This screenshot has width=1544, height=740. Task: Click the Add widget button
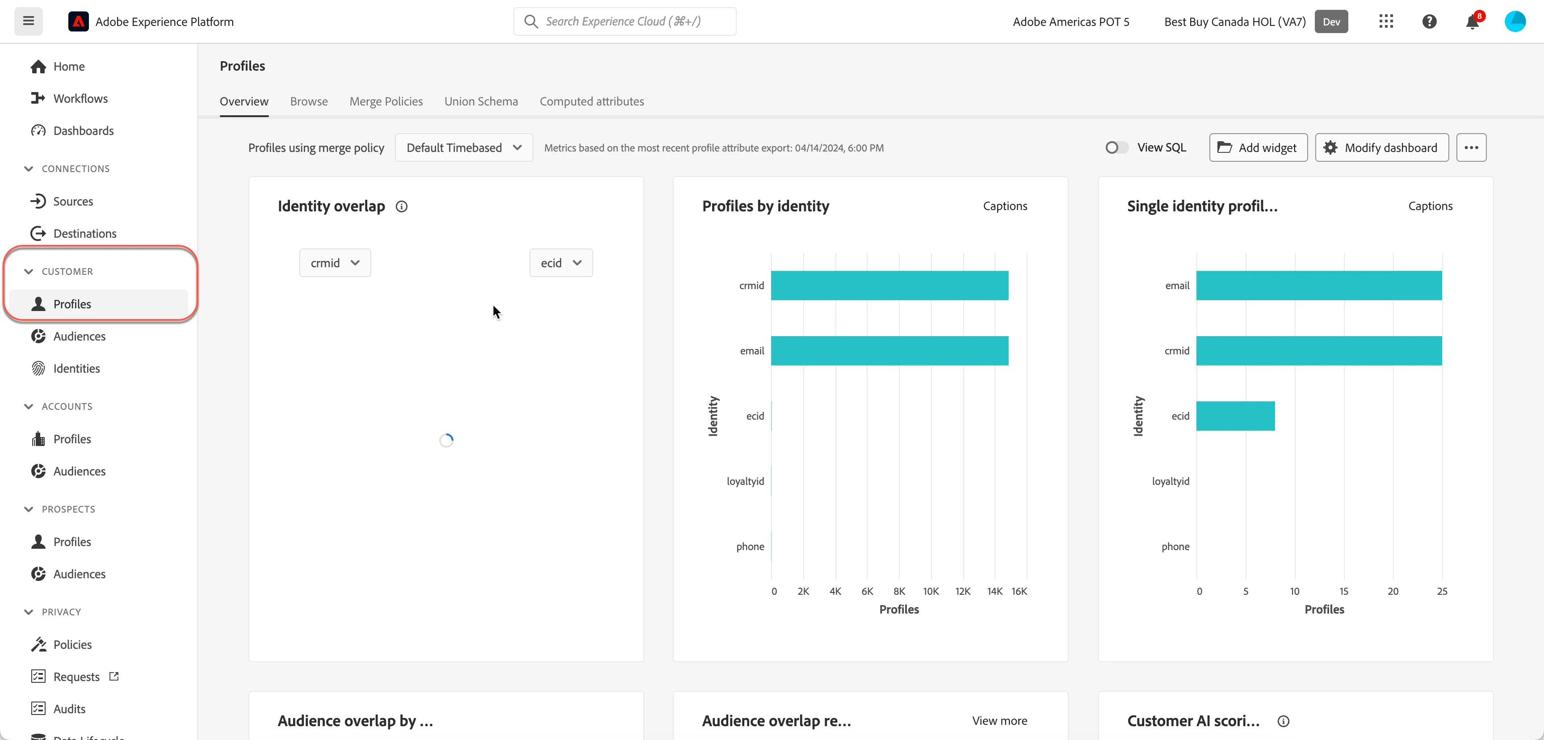point(1258,147)
